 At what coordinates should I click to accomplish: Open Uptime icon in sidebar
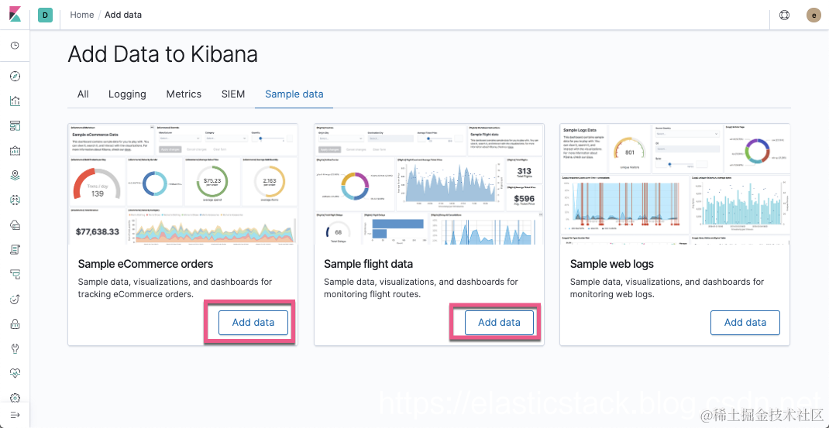15,299
